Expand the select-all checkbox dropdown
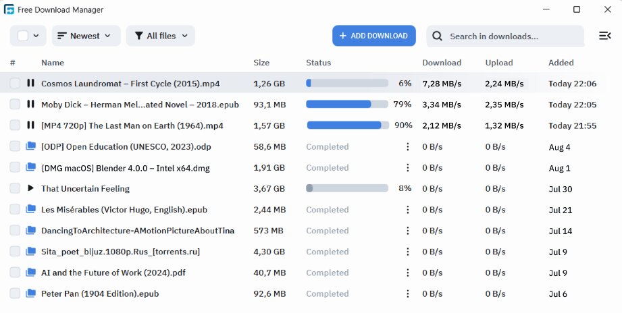Viewport: 622px width, 313px height. (x=36, y=36)
